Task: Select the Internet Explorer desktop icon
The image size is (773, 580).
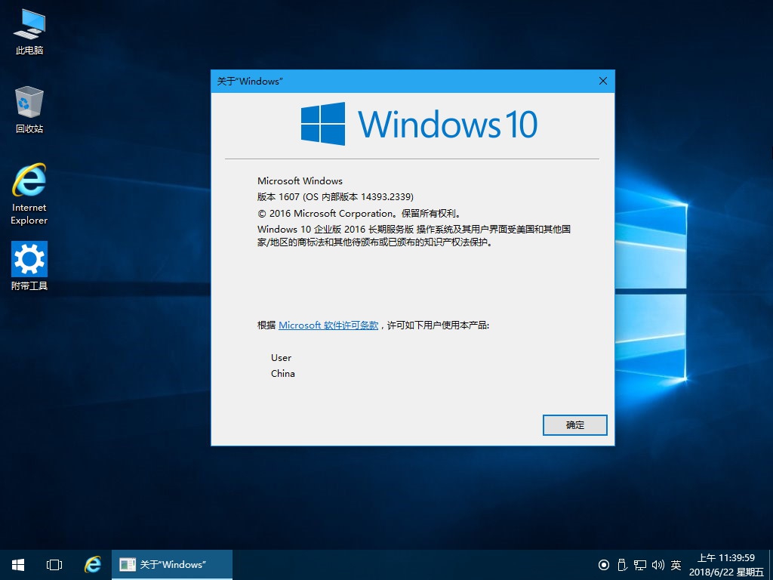Action: pyautogui.click(x=29, y=194)
